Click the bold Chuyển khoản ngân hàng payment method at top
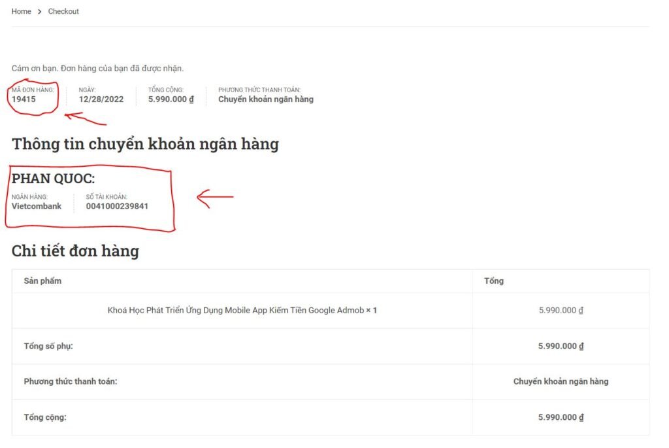Image resolution: width=669 pixels, height=448 pixels. pyautogui.click(x=265, y=99)
